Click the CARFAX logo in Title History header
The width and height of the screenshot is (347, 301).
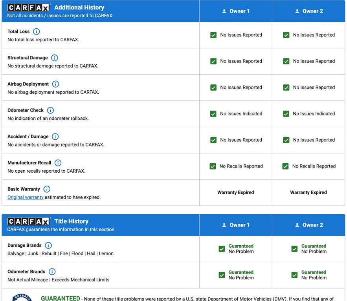[28, 221]
